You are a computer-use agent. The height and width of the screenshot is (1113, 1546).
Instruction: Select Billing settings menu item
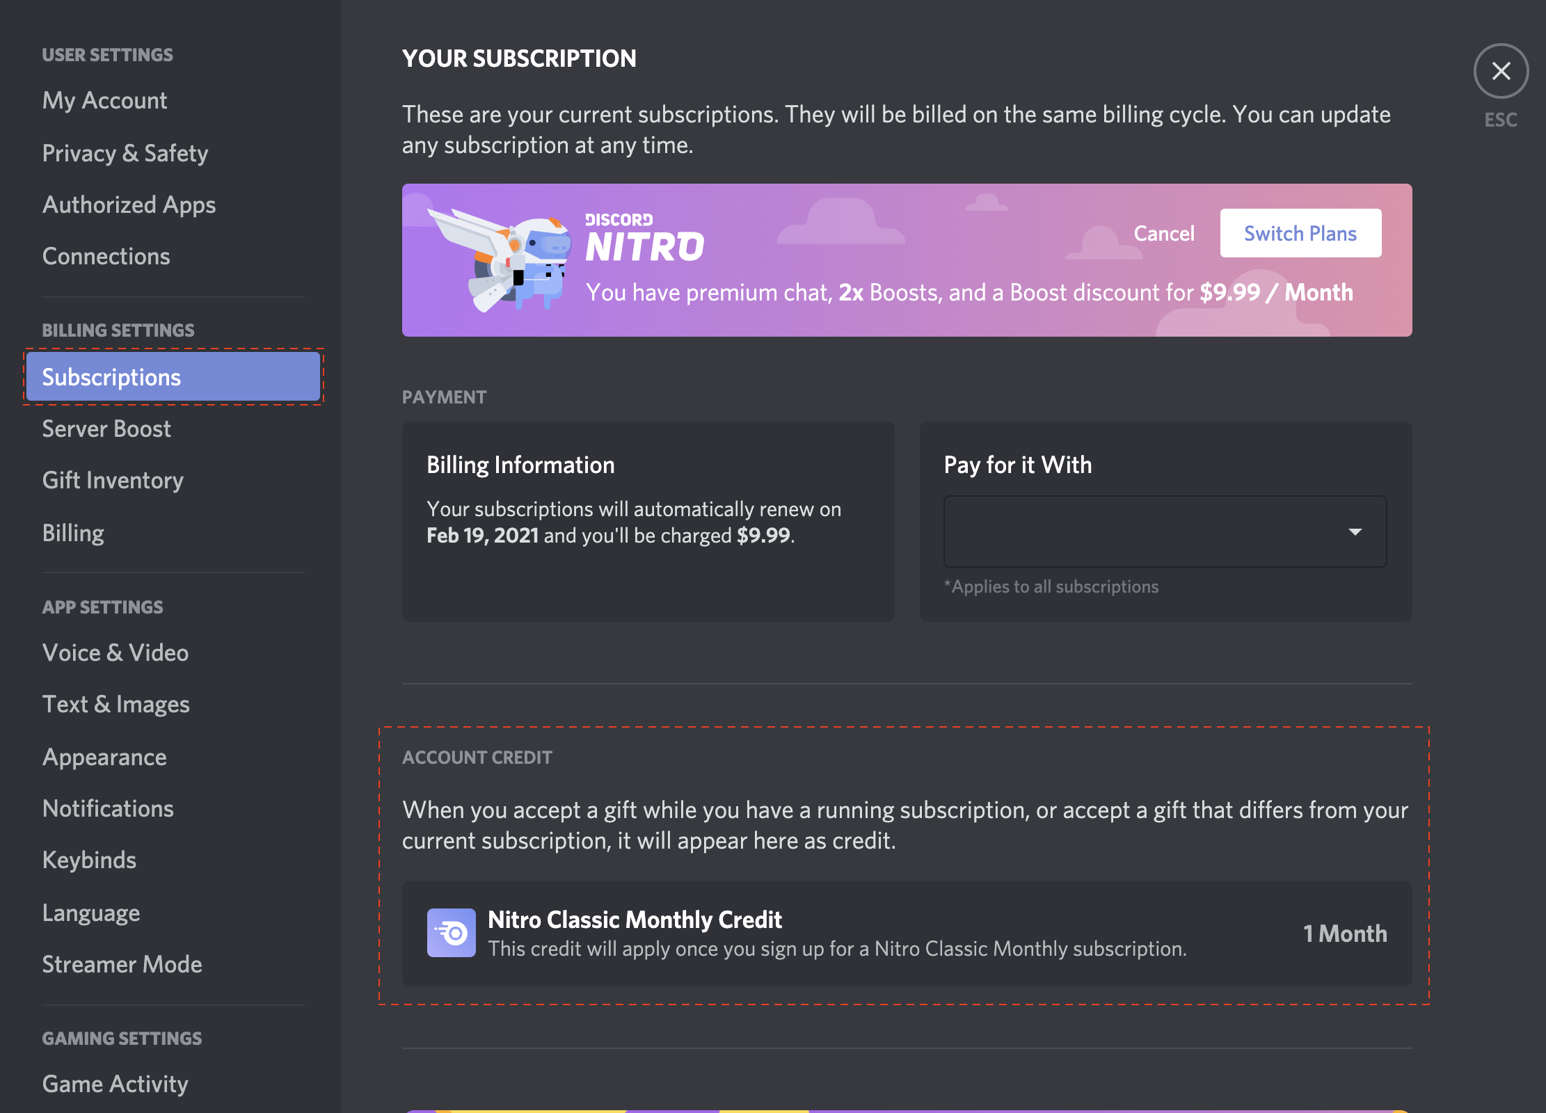point(72,533)
